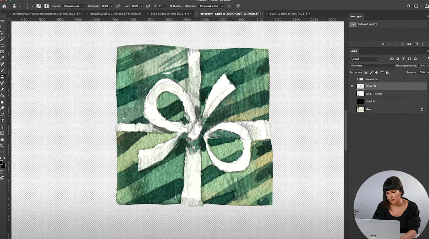Click Load path as selection button
Screen dimensions: 429x239
[396, 44]
